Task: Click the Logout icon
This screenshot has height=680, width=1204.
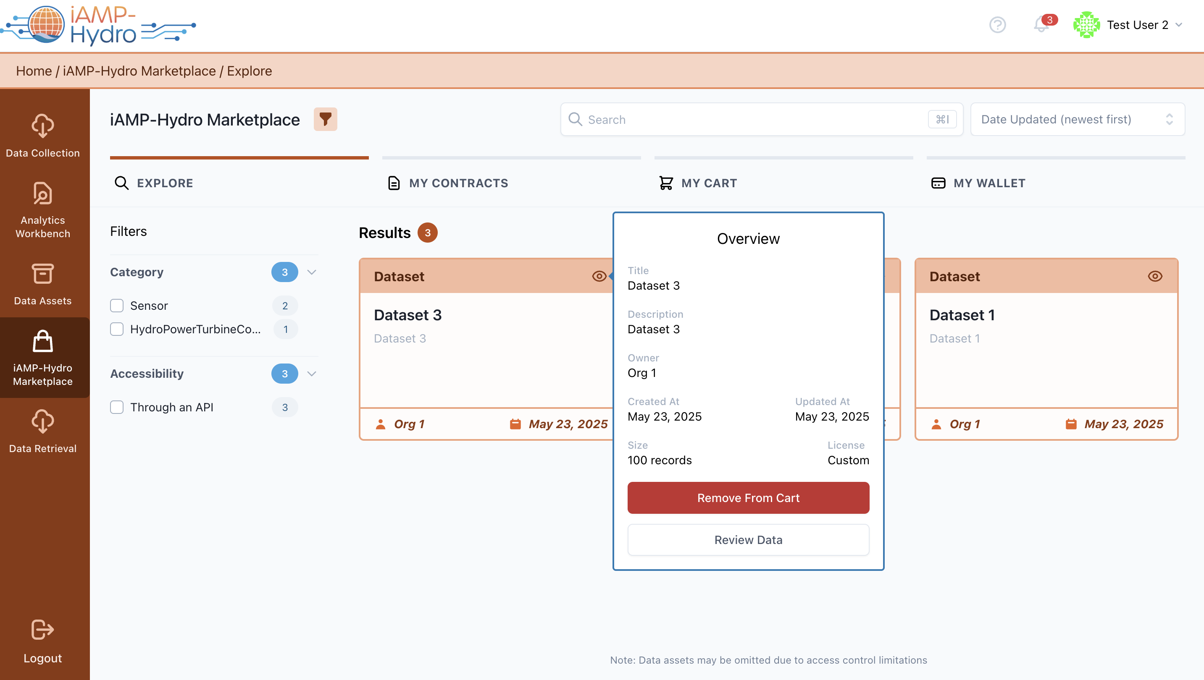Action: pos(42,630)
